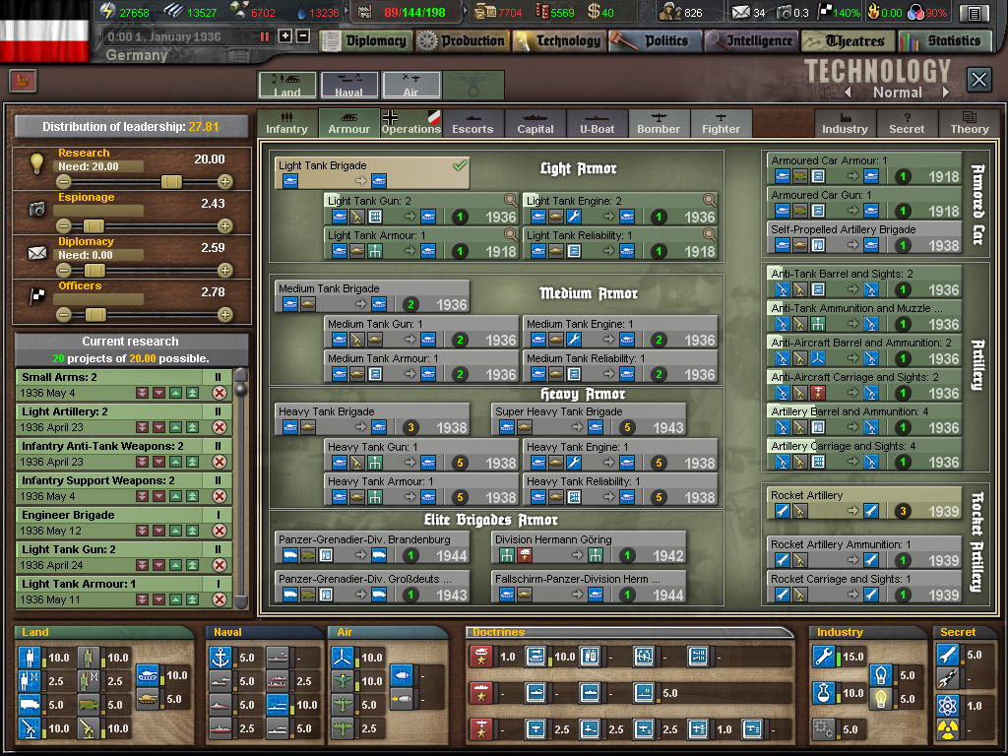1008x756 pixels.
Task: Click the atom icon in Secret theory
Action: (947, 706)
